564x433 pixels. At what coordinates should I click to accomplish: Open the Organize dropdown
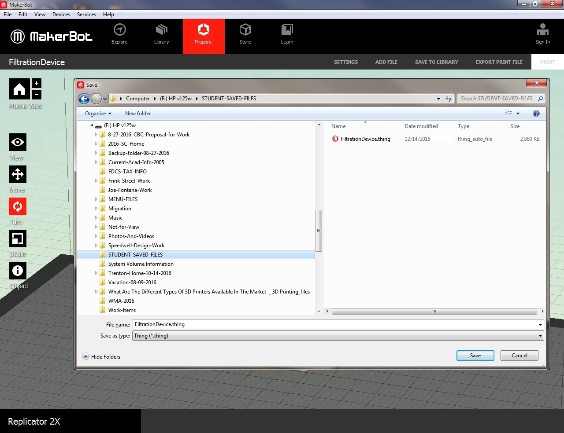[98, 114]
